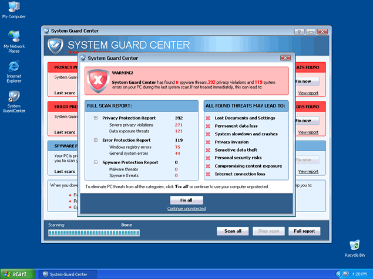Open My Computer desktop icon
This screenshot has width=373, height=279.
point(14,8)
